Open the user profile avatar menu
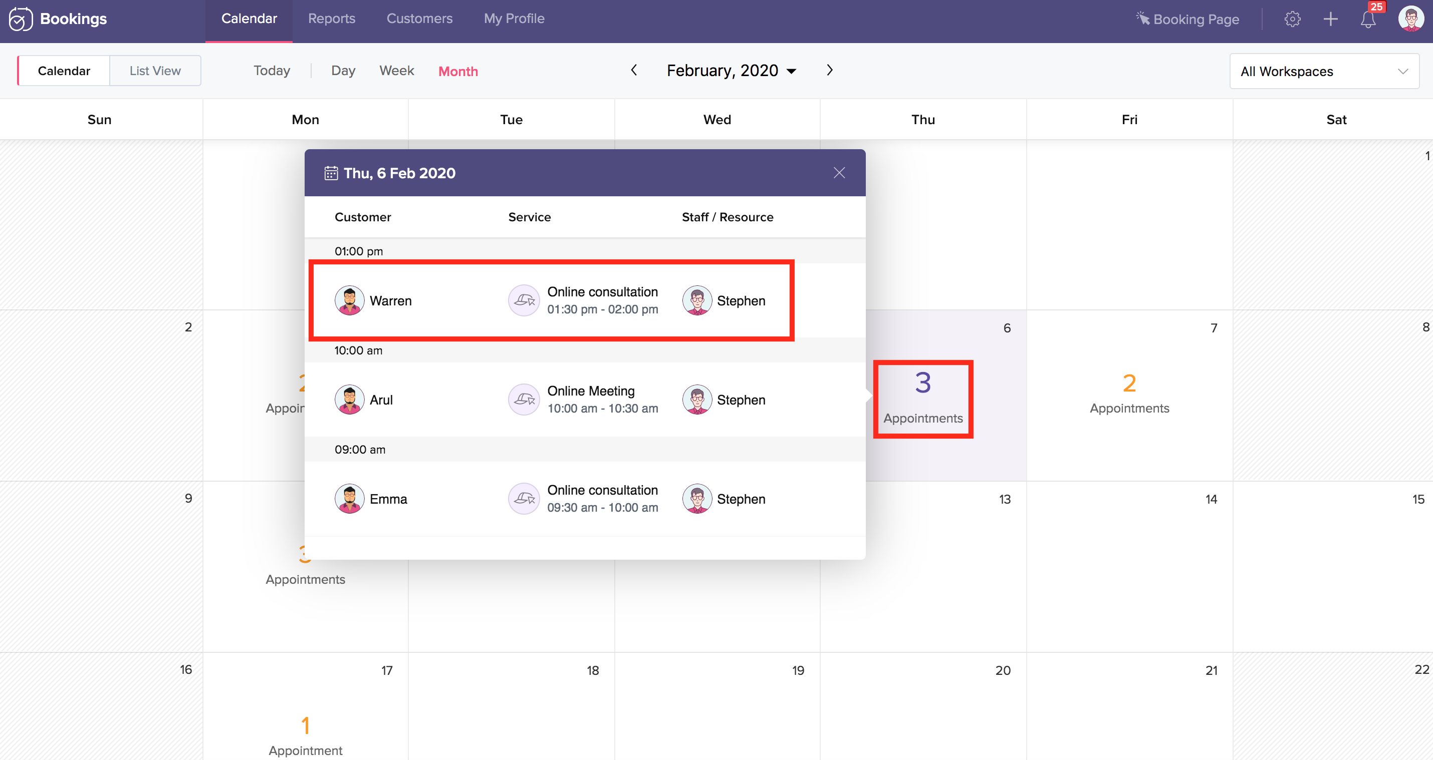 tap(1411, 19)
